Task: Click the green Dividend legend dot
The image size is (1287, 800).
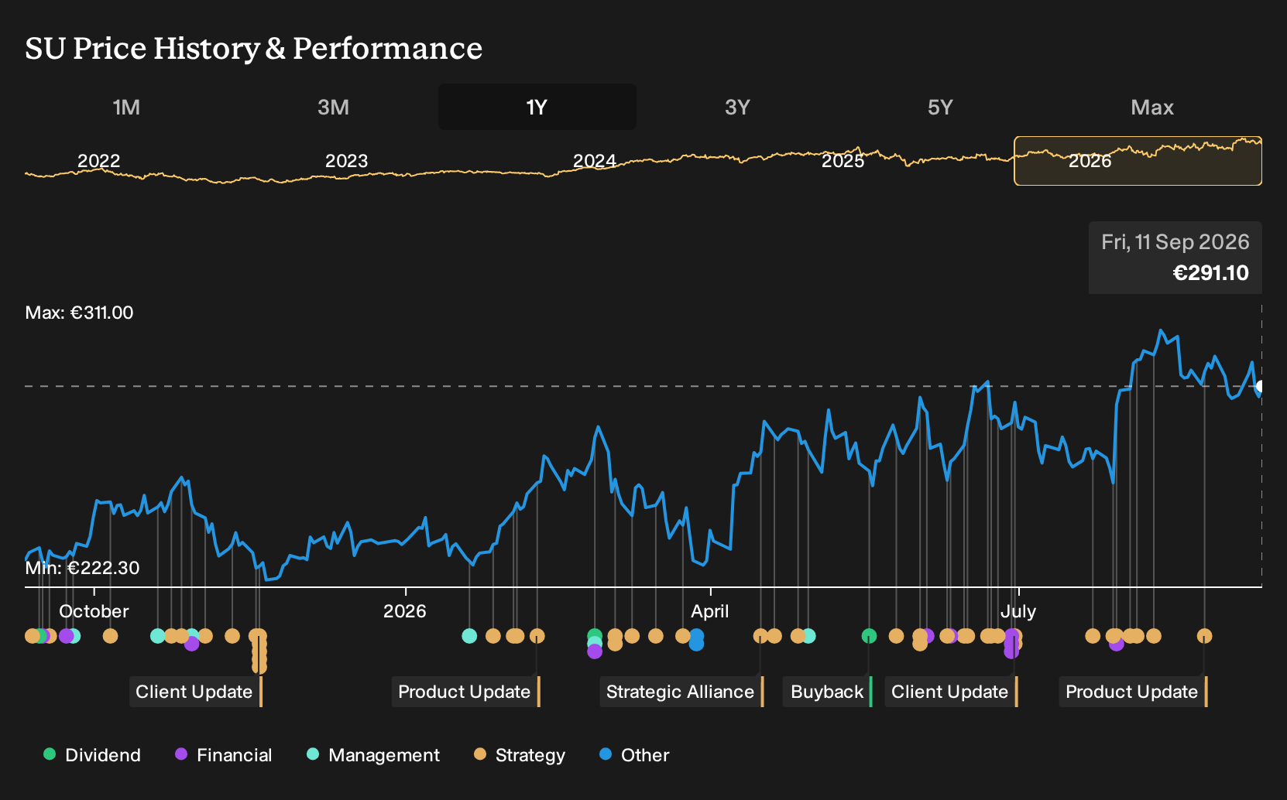Action: [x=50, y=754]
